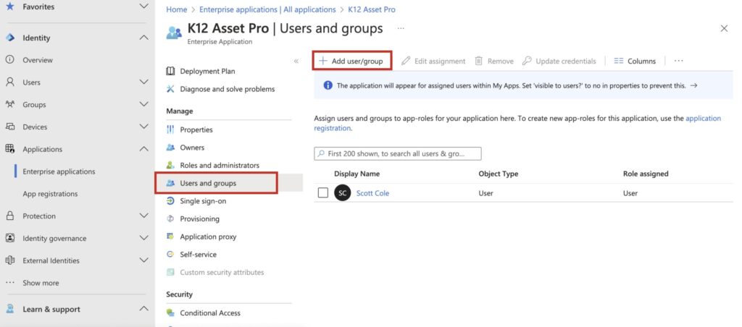The image size is (742, 327).
Task: Select the Scott Cole row checkbox
Action: tap(323, 193)
